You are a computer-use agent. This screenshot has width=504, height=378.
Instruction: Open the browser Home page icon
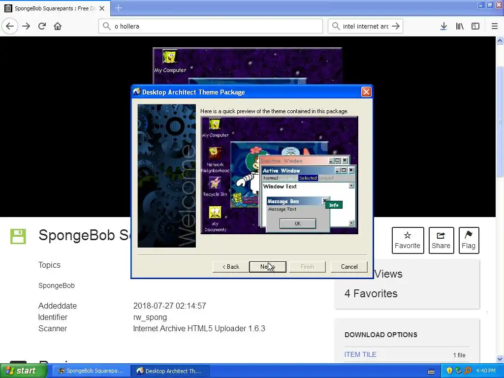(58, 26)
